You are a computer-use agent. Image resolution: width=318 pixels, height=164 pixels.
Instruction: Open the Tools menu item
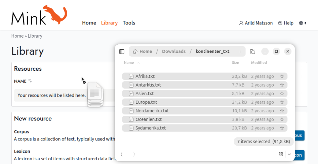pos(129,23)
